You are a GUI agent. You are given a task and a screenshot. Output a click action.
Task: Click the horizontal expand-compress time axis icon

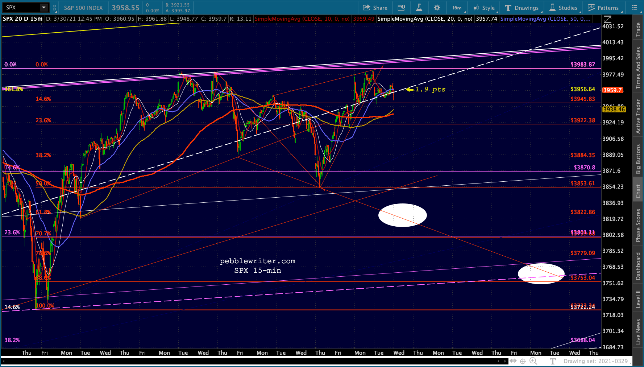[513, 361]
